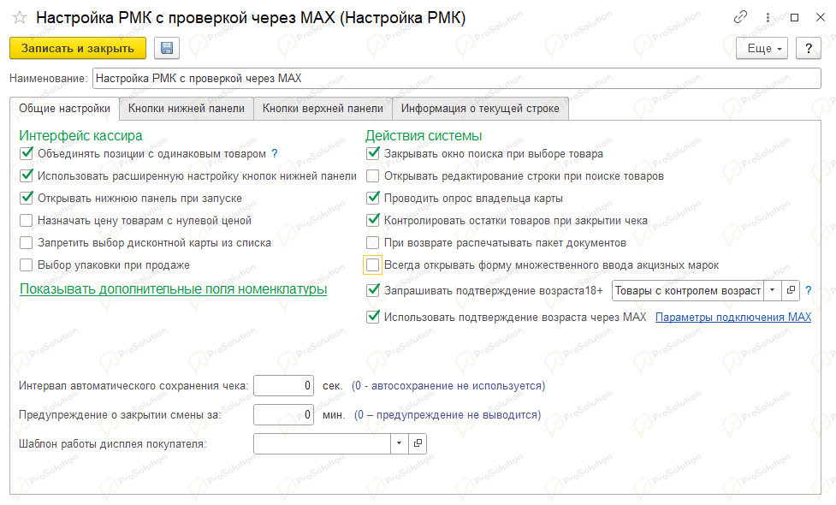Enable 'Назначать цену товарам с нулевой ценой'
This screenshot has height=505, width=836.
27,221
